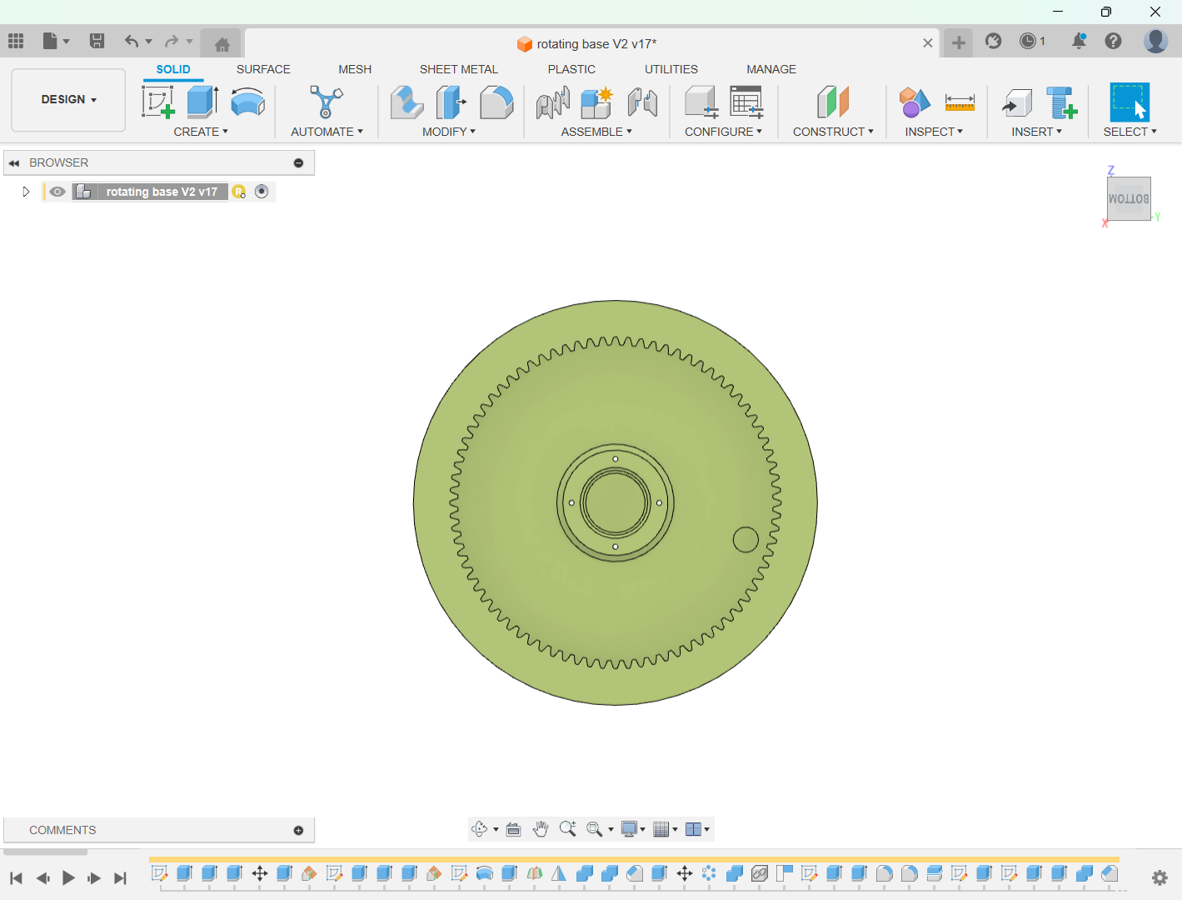Switch to the SHEET METAL tab

(x=458, y=69)
